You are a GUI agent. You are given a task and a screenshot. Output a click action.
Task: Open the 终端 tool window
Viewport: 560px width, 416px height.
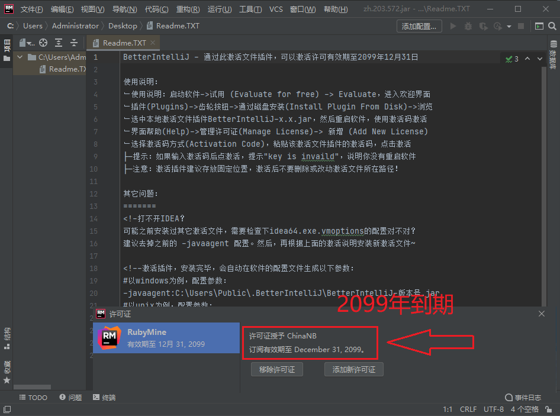coord(104,398)
